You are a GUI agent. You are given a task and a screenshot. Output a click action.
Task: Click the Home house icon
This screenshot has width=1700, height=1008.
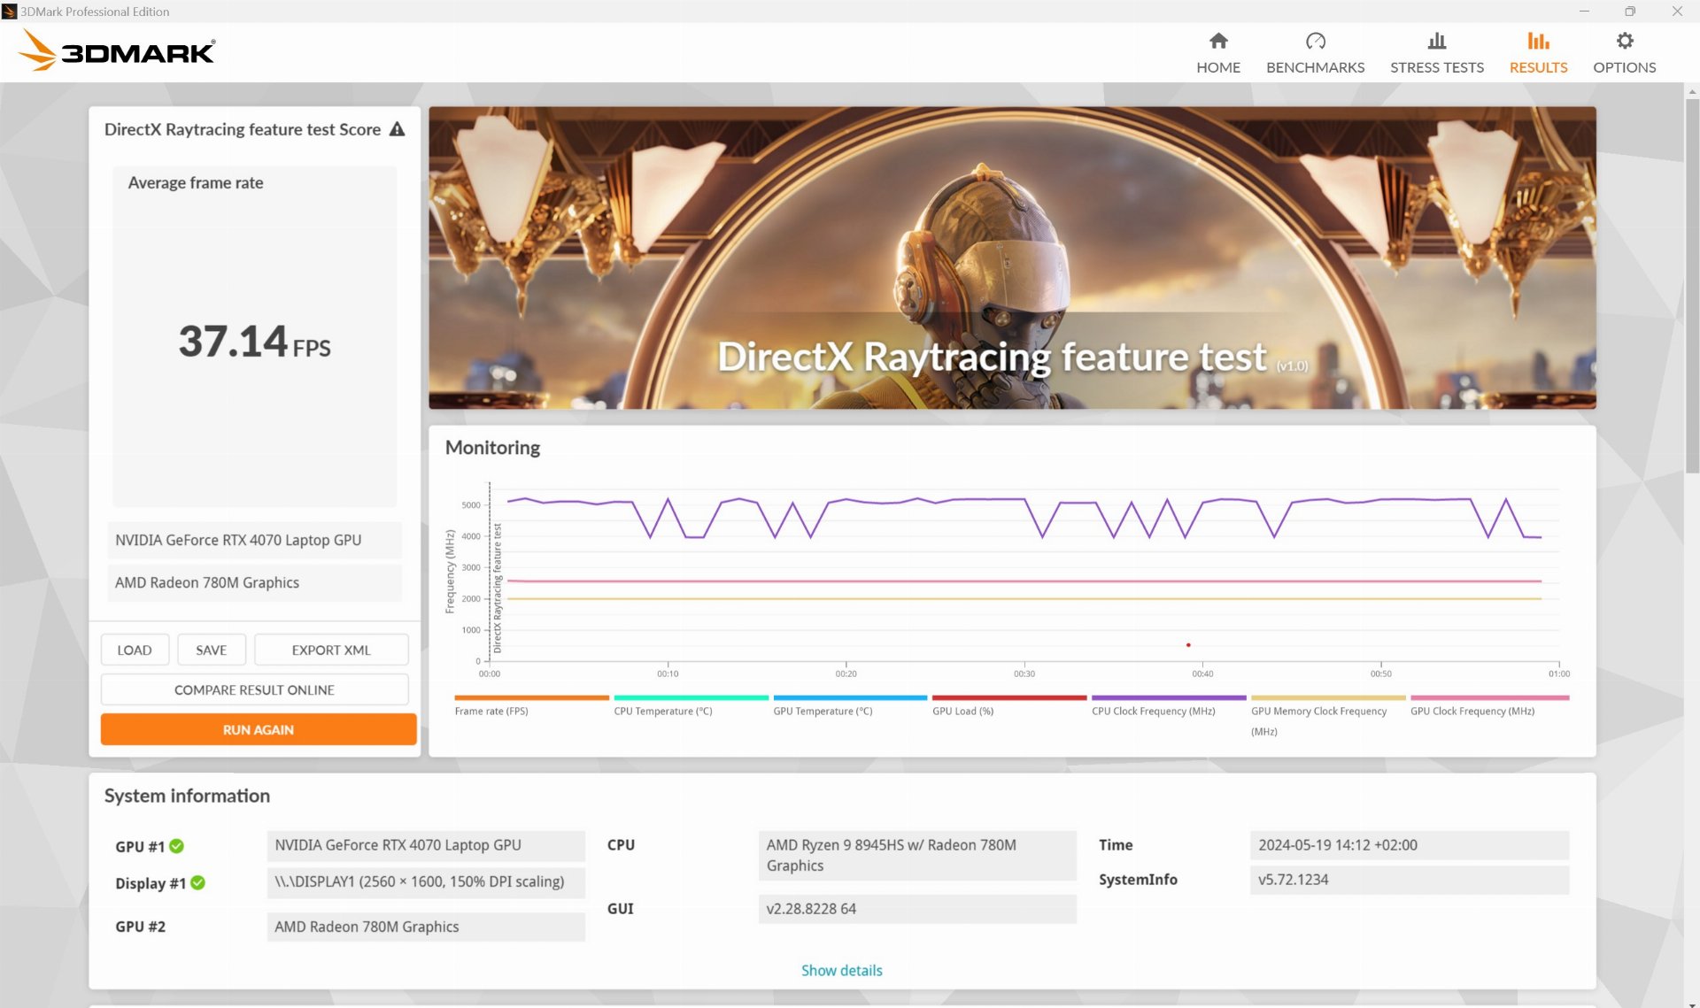tap(1218, 41)
